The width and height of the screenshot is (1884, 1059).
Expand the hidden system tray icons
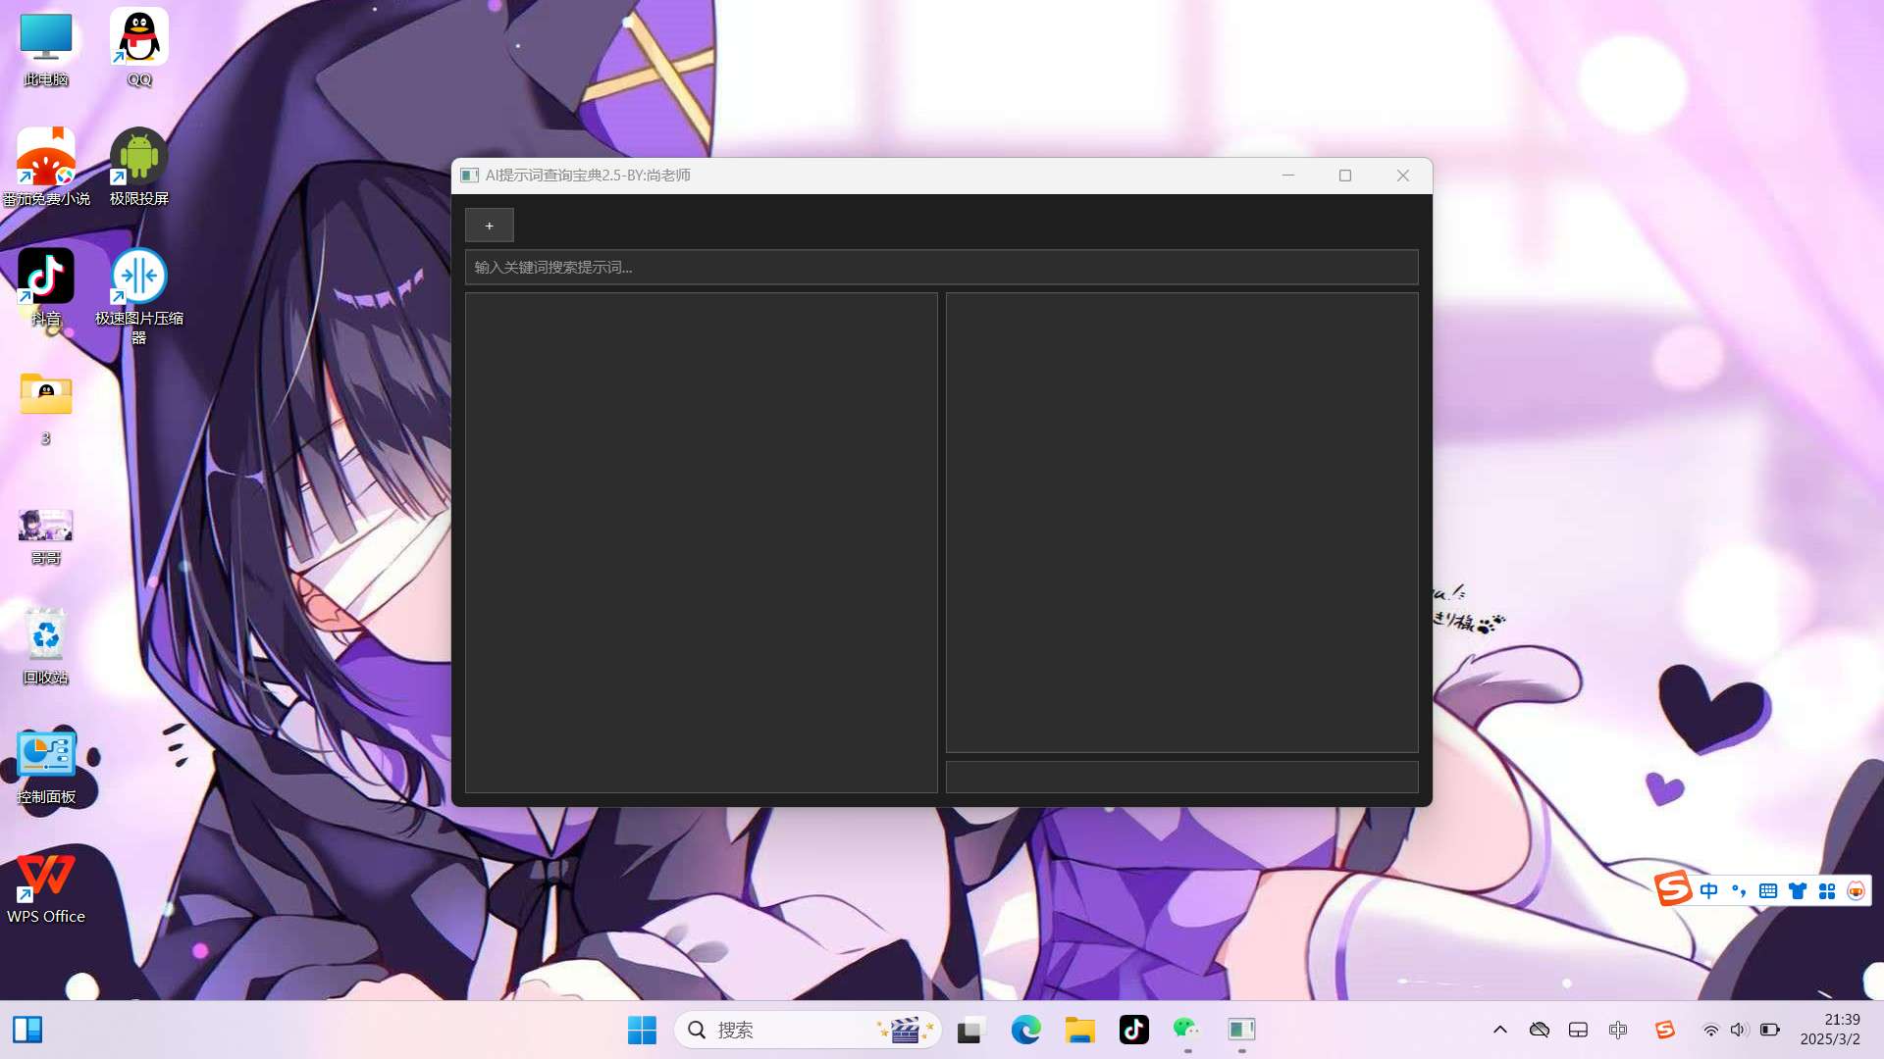pos(1499,1030)
